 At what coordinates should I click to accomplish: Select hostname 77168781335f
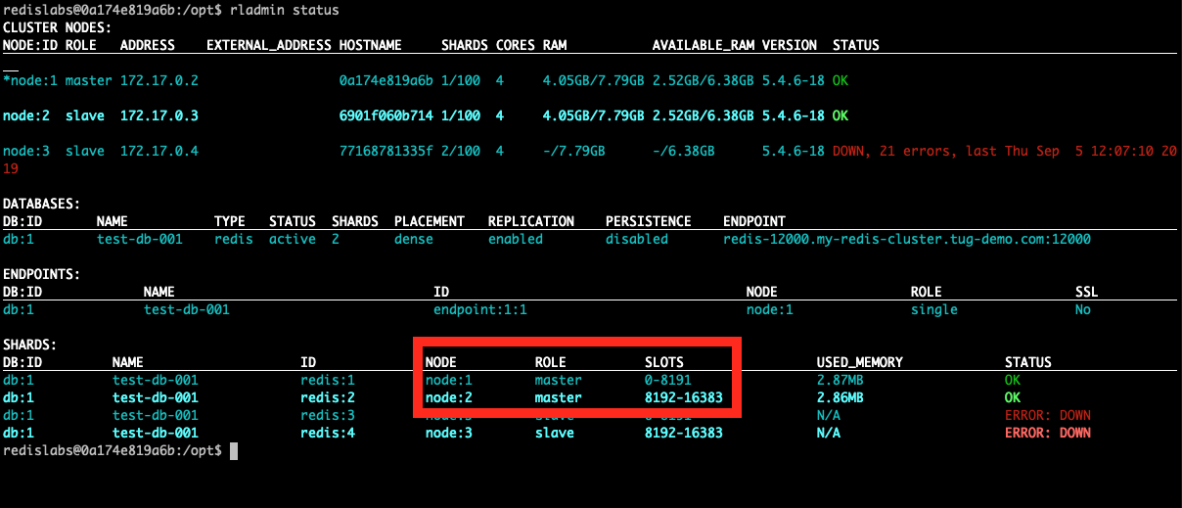386,151
